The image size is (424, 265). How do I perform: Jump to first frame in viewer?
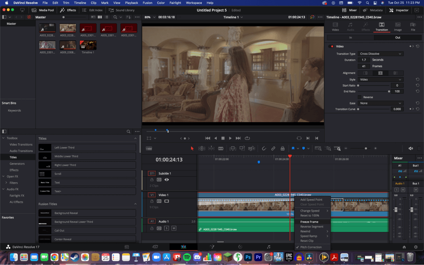(x=208, y=138)
